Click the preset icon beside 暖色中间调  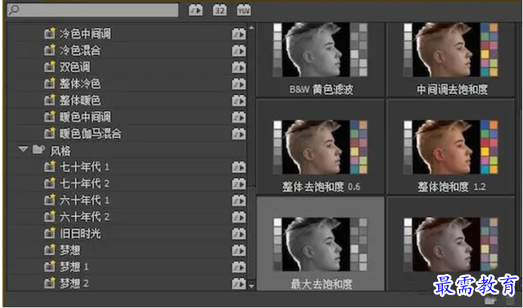click(50, 117)
